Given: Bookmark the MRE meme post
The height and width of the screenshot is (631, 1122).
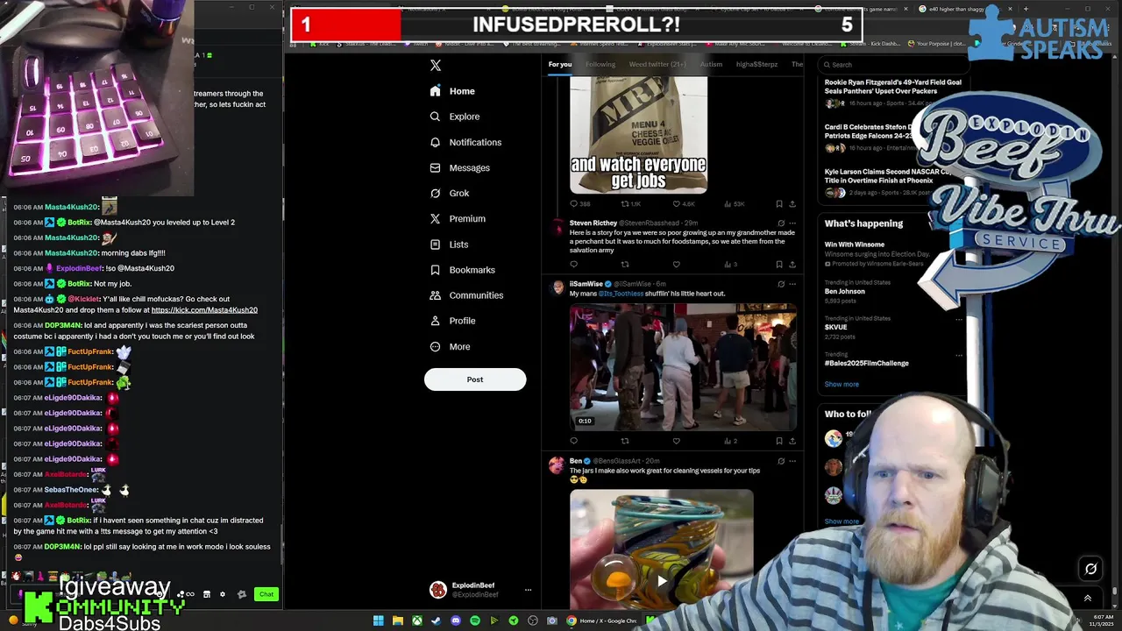Looking at the screenshot, I should pyautogui.click(x=779, y=204).
